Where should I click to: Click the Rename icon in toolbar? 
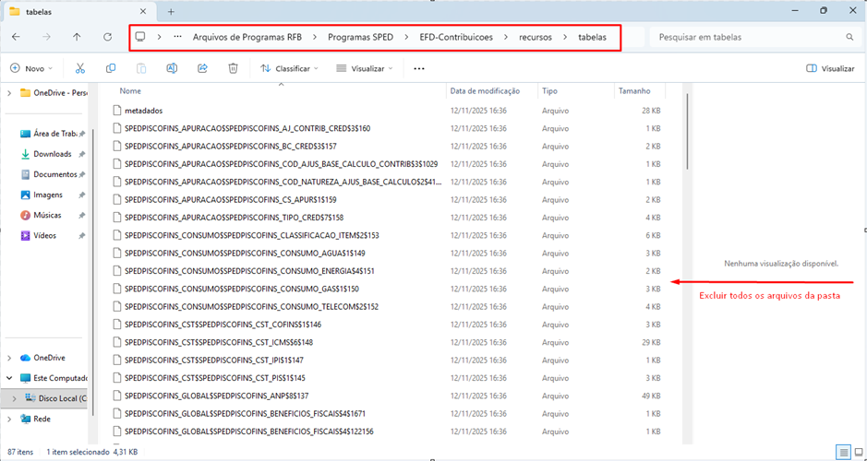coord(172,68)
